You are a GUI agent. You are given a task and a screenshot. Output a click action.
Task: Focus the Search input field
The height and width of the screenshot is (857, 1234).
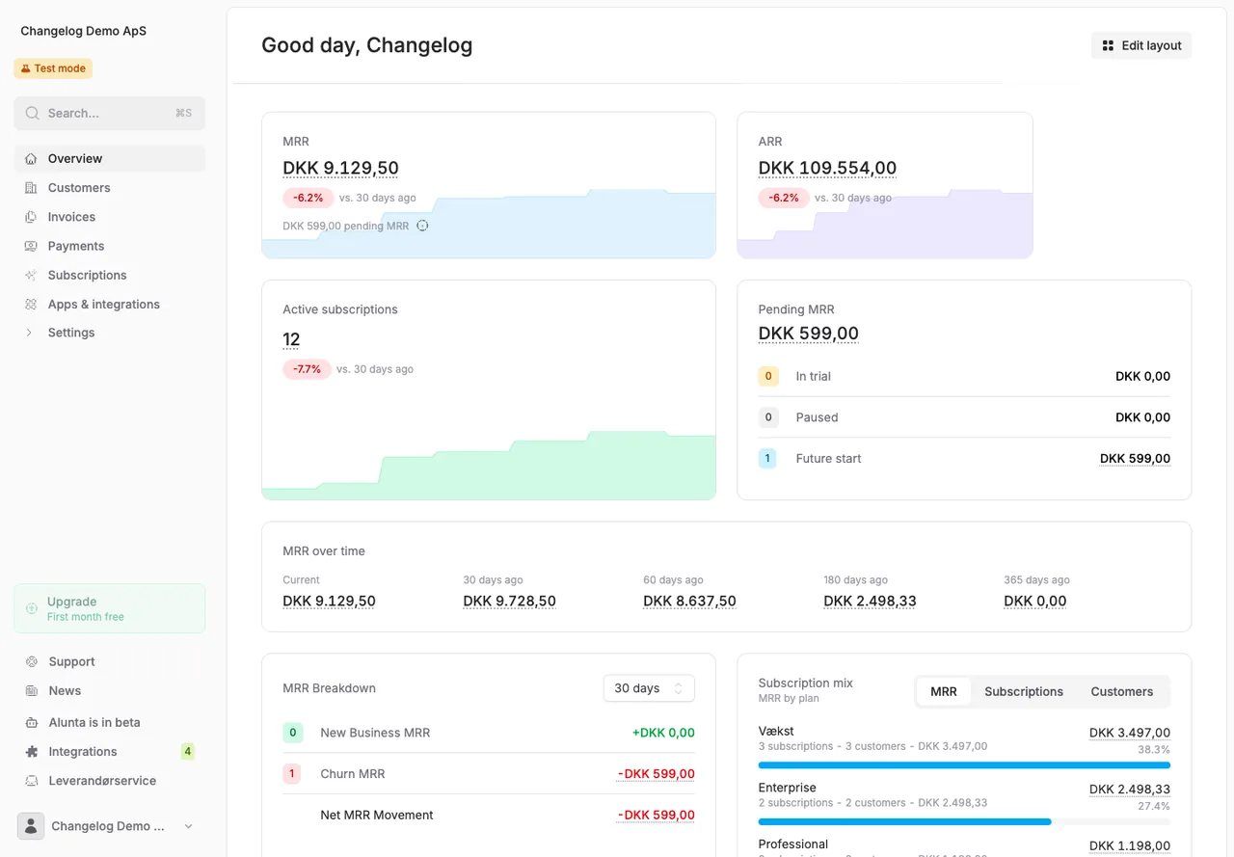click(x=110, y=113)
